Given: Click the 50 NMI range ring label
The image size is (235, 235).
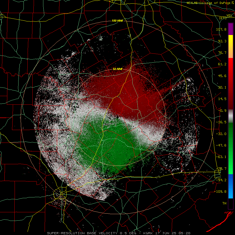Looking at the screenshot, I should tap(118, 69).
